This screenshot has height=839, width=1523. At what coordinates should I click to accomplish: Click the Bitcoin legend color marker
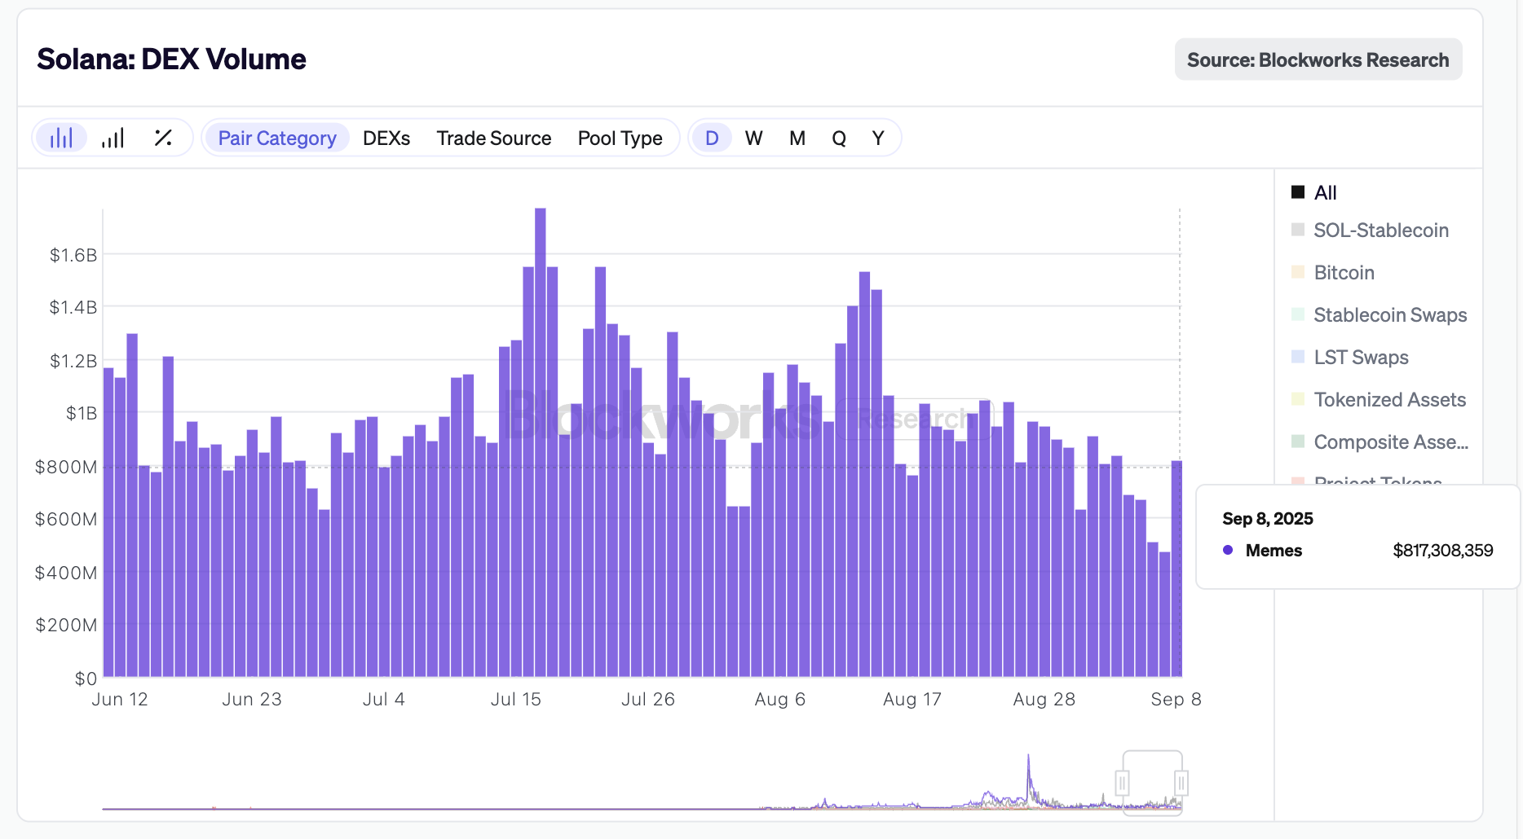point(1298,272)
